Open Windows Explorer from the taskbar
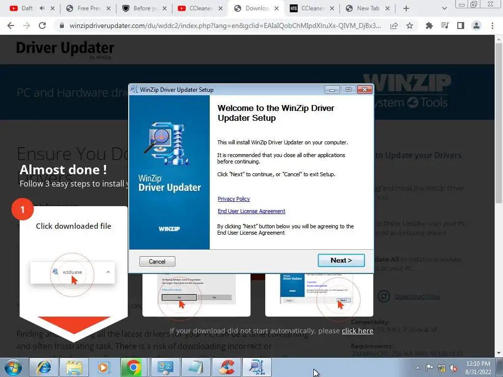 [74, 367]
